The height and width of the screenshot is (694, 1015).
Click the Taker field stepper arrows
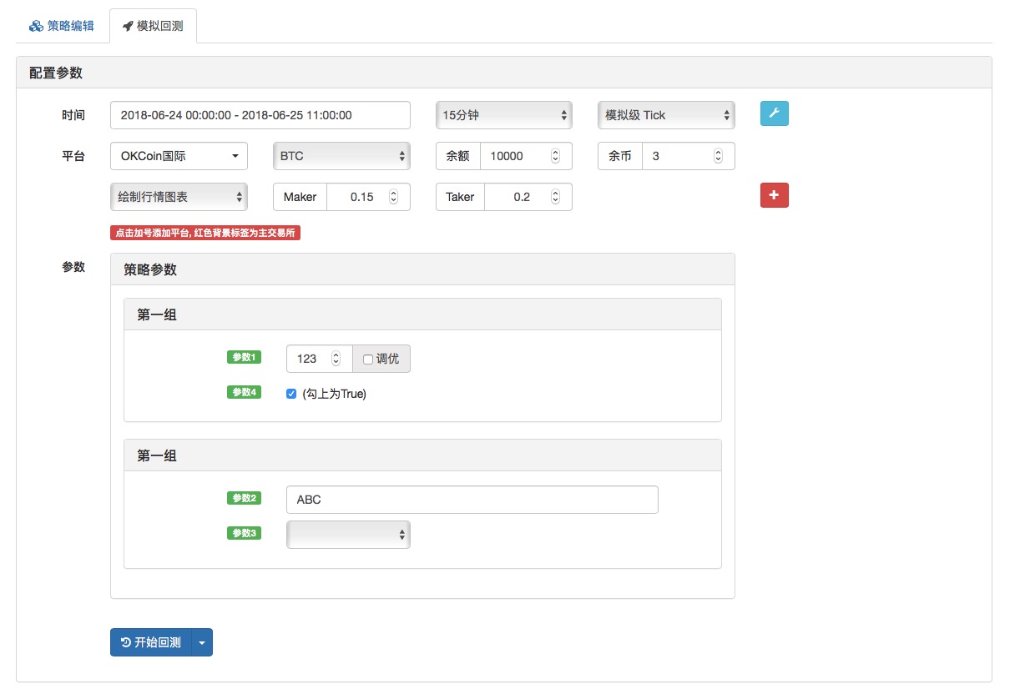point(556,197)
